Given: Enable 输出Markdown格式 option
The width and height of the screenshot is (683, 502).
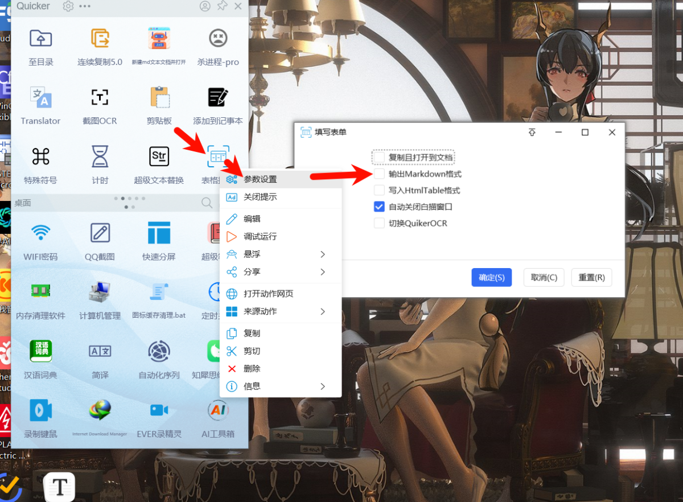Looking at the screenshot, I should (379, 174).
